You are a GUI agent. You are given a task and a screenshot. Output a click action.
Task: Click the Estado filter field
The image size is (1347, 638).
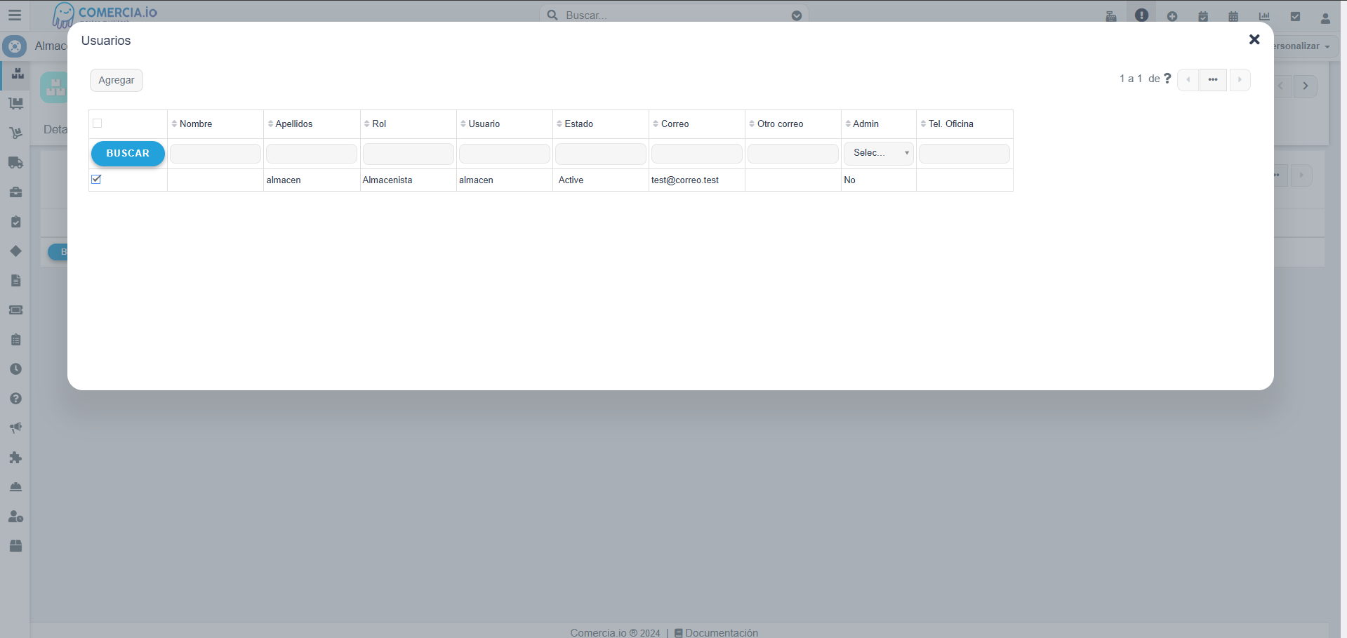pyautogui.click(x=601, y=154)
